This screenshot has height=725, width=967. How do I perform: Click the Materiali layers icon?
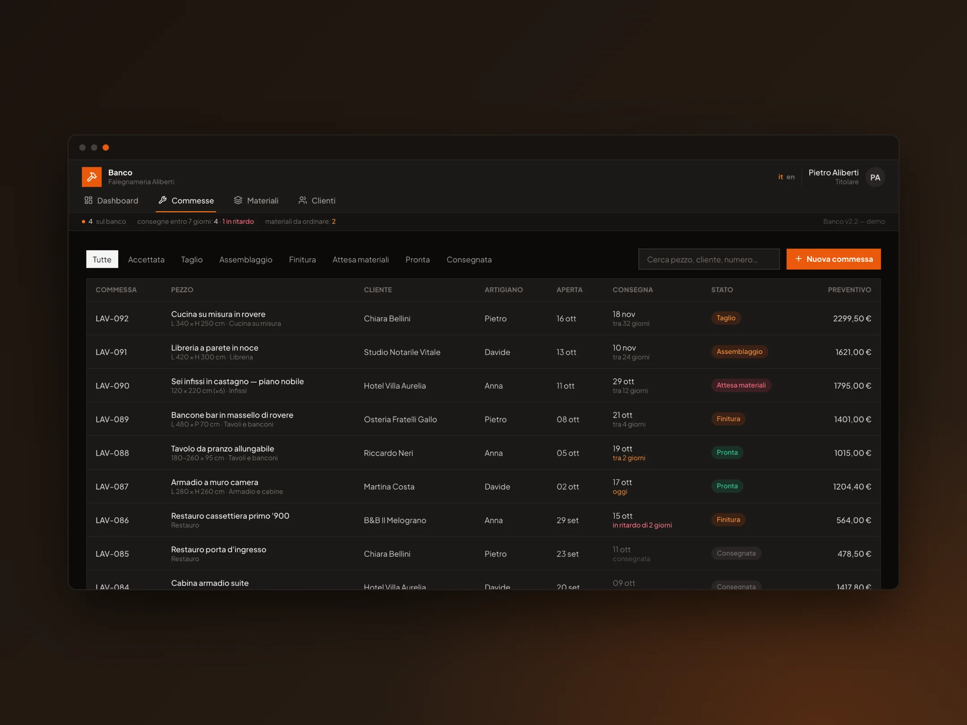(238, 200)
